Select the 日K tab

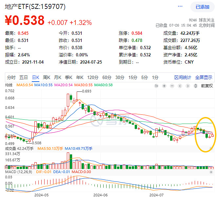click(36, 77)
